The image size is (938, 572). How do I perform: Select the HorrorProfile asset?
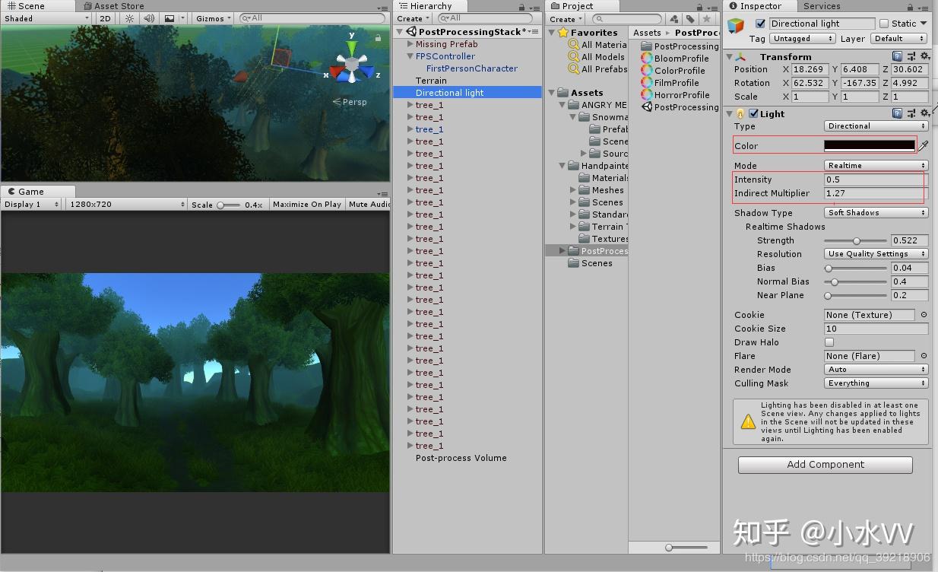(683, 94)
